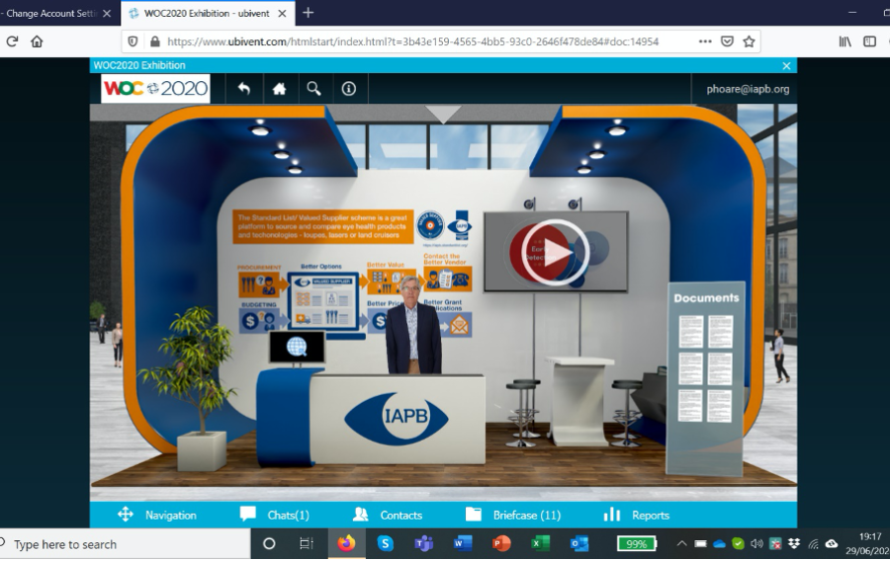
Task: Open Cortana circle in taskbar
Action: click(269, 544)
